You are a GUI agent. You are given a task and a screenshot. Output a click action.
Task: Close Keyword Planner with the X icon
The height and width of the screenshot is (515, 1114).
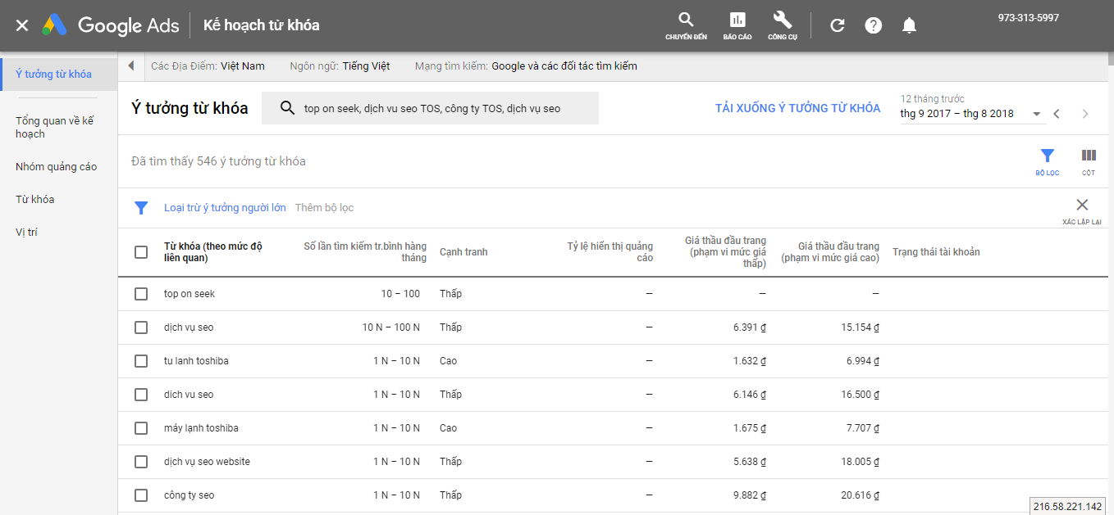click(22, 25)
